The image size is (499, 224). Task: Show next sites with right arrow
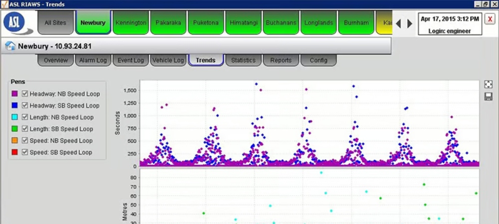click(x=410, y=23)
